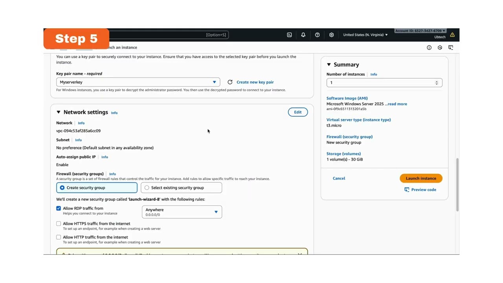This screenshot has width=503, height=283.
Task: Click the warning triangle icon beside Ubtech
Action: click(x=452, y=35)
